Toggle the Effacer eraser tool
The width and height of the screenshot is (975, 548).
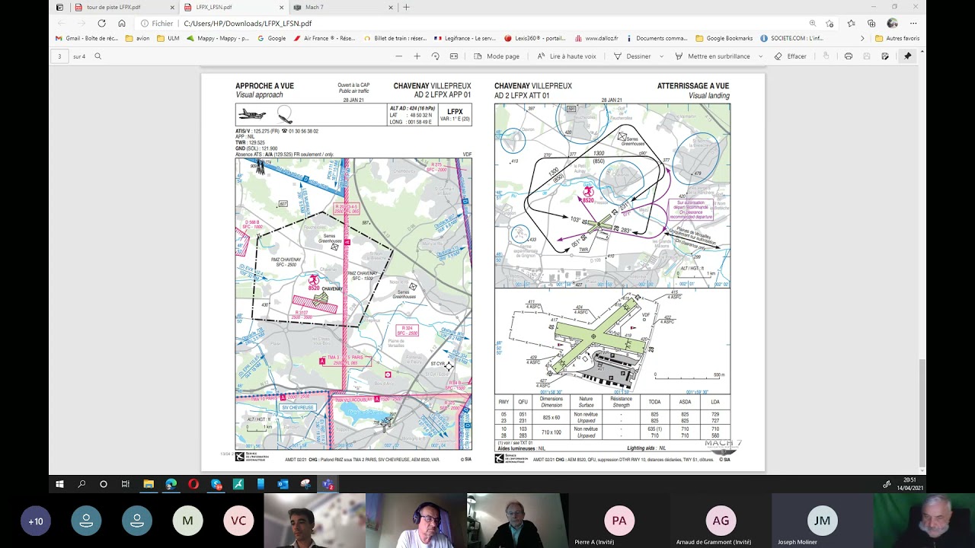790,56
